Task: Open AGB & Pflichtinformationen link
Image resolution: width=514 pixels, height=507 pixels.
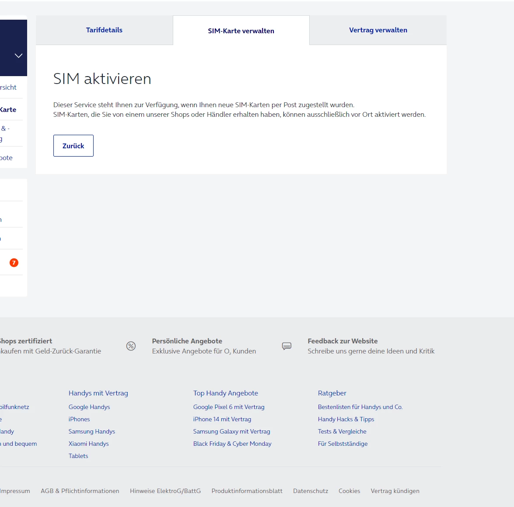Action: [80, 491]
